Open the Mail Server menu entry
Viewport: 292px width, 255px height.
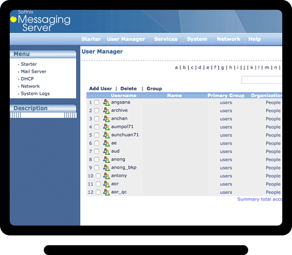tap(34, 71)
